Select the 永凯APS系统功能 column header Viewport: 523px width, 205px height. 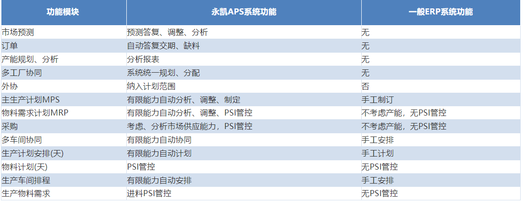point(244,12)
